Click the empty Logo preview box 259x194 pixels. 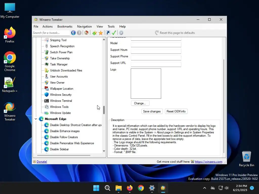(146, 84)
